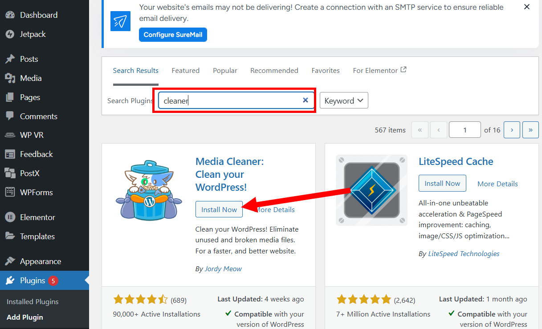Click the WP VR sidebar icon
This screenshot has height=329, width=542.
[10, 135]
